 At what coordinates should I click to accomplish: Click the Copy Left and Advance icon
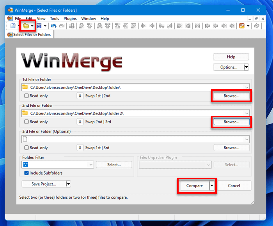point(170,26)
